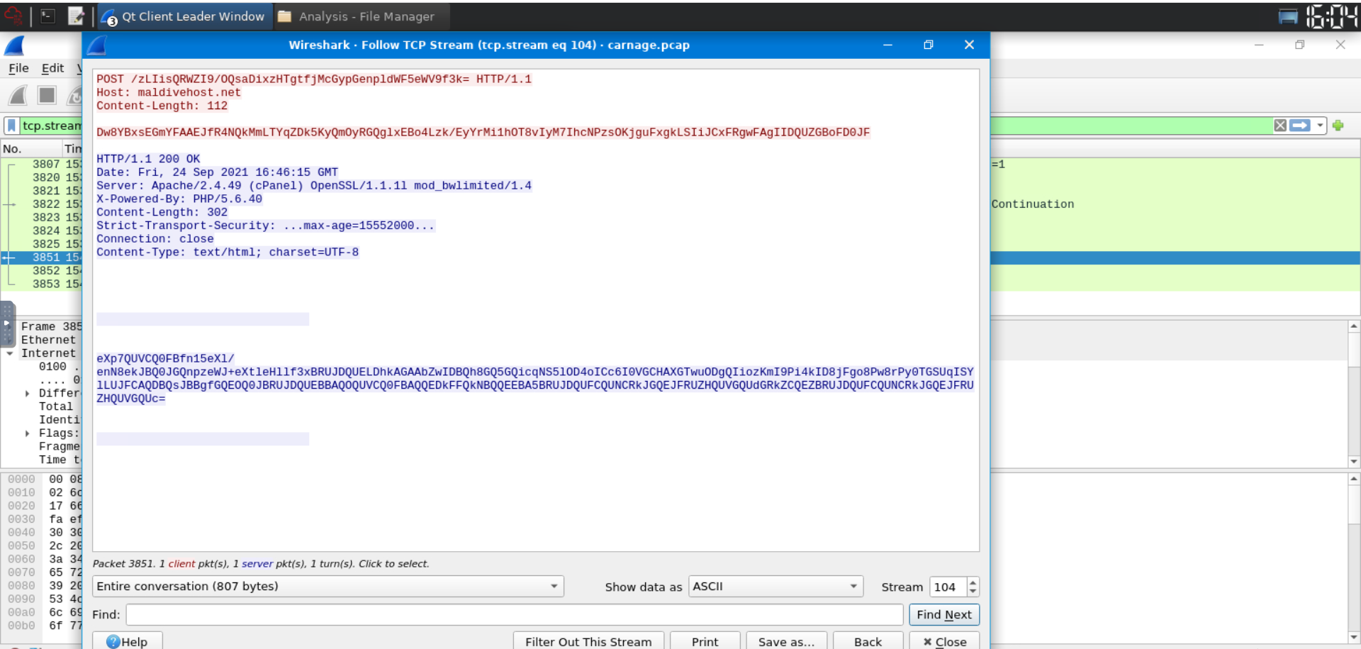Click the X-Powered-By: PHP/5.6.40 line
The height and width of the screenshot is (649, 1361).
179,199
